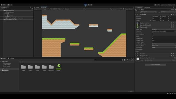Viewport: 176px width, 99px height.
Task: Click the Hierarchy create plus button
Action: click(2, 9)
